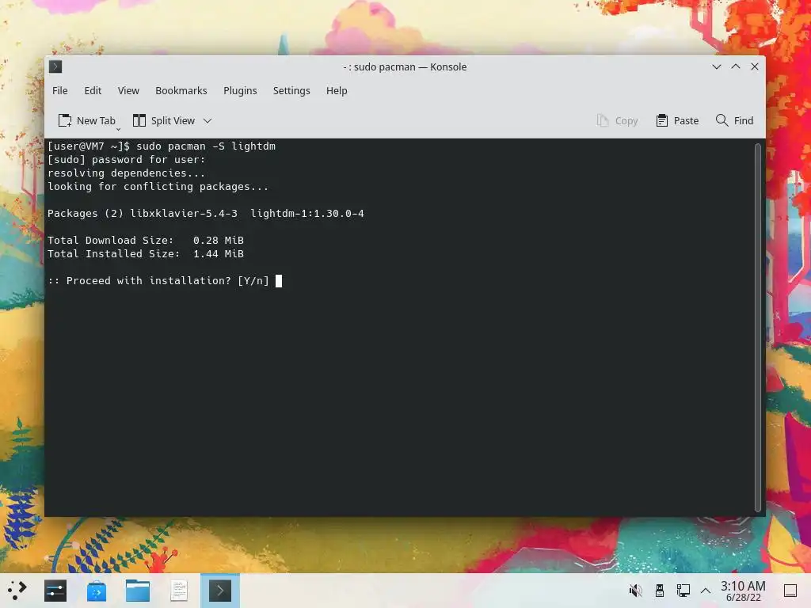
Task: Open System Settings from the taskbar
Action: click(x=55, y=591)
